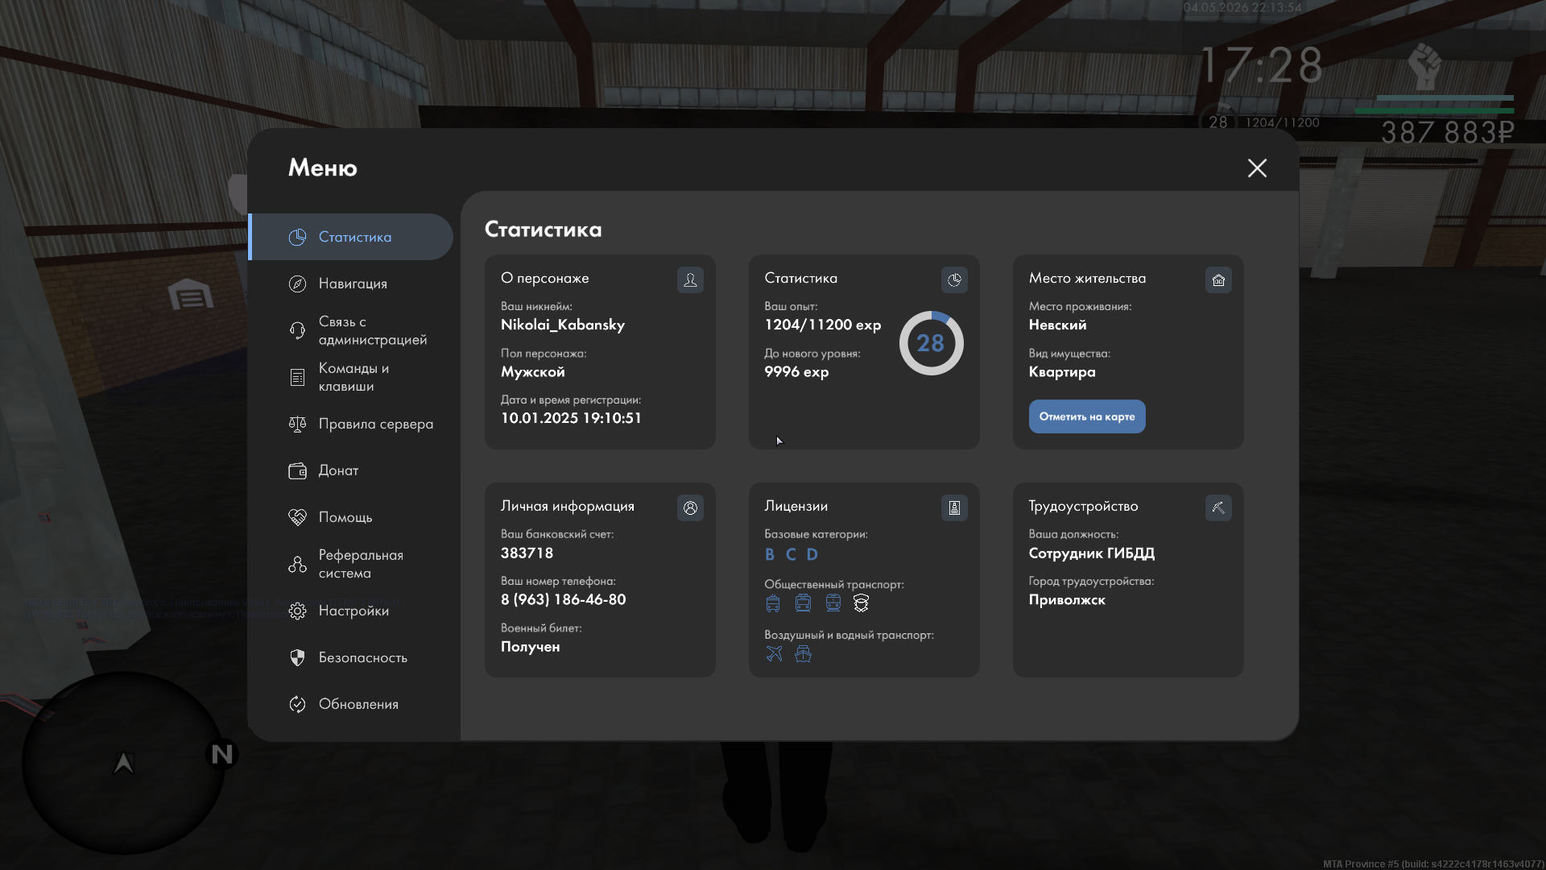Click the house icon in Место жительства card
1546x870 pixels.
(x=1218, y=280)
